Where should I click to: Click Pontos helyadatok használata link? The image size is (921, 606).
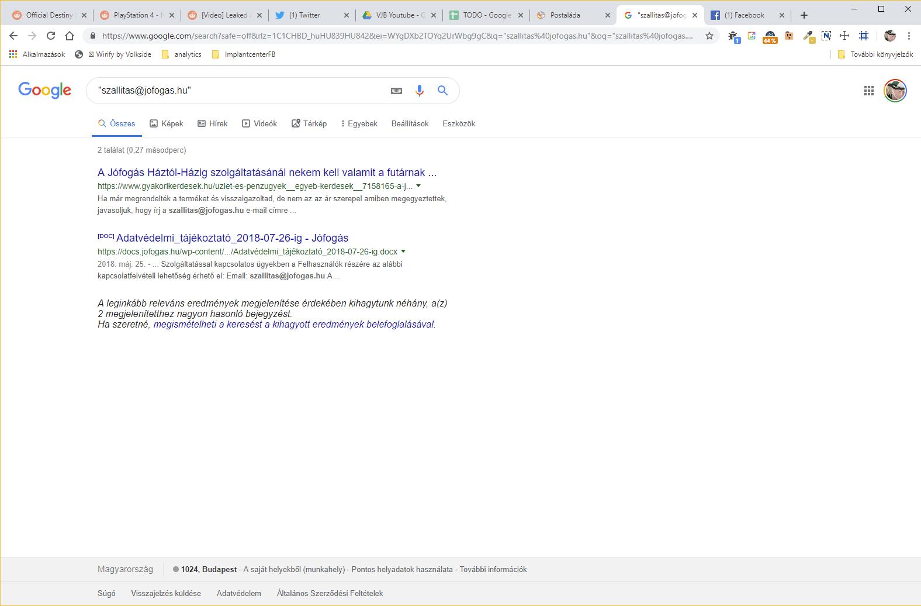pyautogui.click(x=402, y=569)
